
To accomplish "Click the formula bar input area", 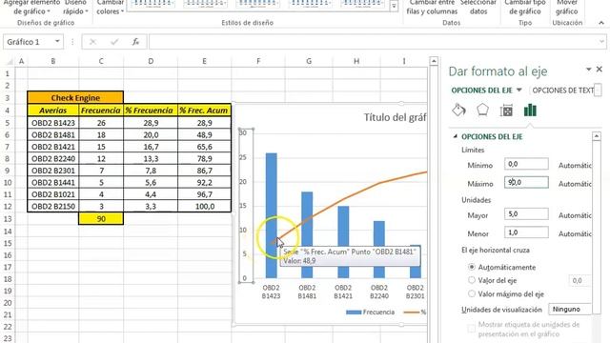I will pos(374,42).
